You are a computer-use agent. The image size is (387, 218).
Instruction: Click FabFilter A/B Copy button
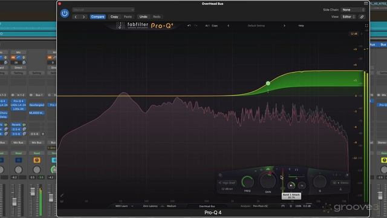click(x=215, y=25)
